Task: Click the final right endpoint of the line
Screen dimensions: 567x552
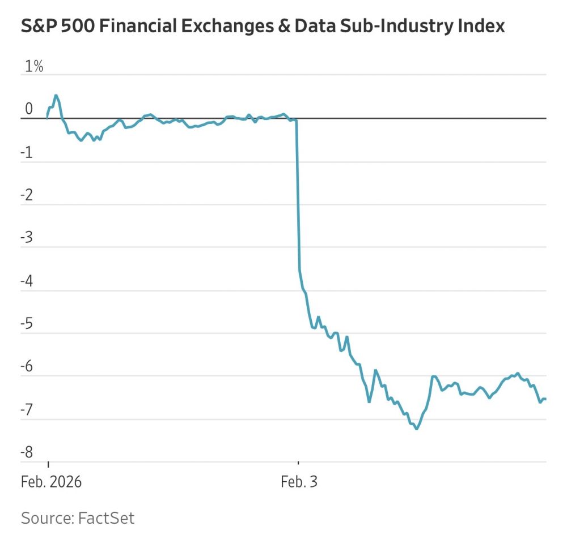Action: pyautogui.click(x=545, y=399)
